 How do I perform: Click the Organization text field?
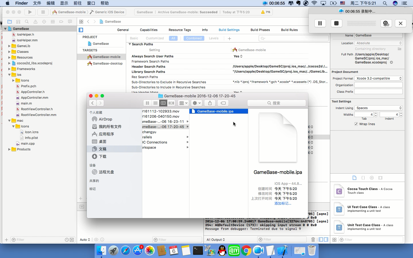(x=379, y=85)
